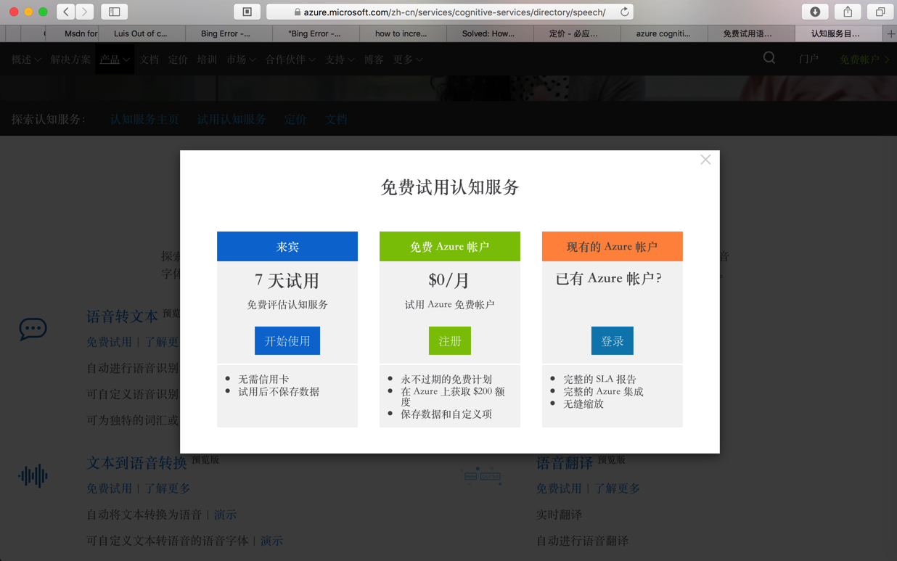Go back with Safari back arrow
This screenshot has height=561, width=897.
coord(66,12)
